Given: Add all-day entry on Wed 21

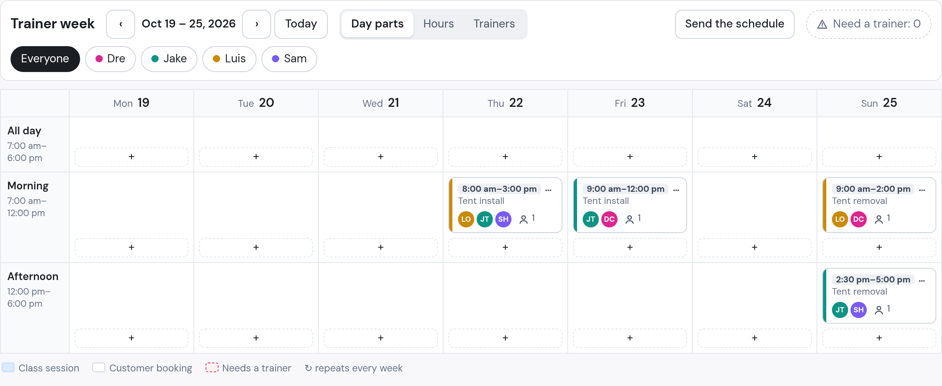Looking at the screenshot, I should [x=381, y=157].
